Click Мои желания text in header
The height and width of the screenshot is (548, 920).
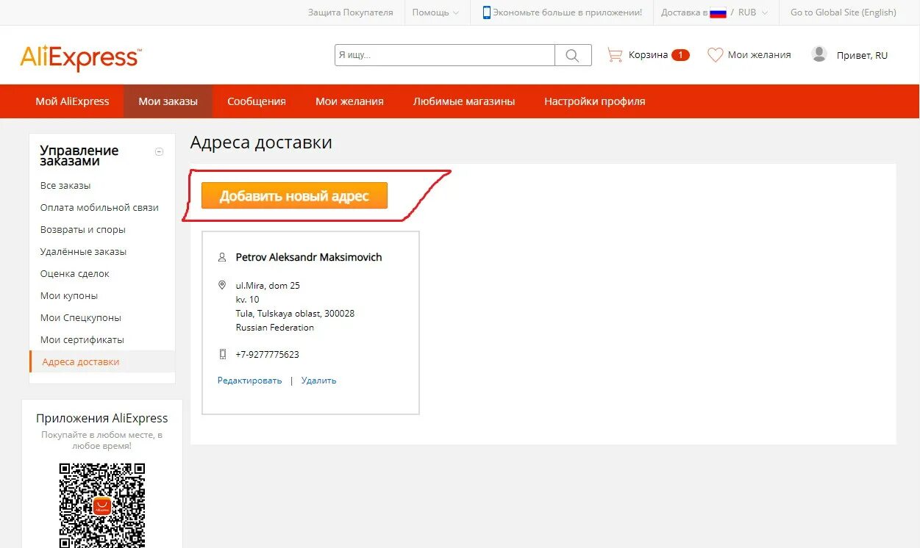click(x=759, y=55)
